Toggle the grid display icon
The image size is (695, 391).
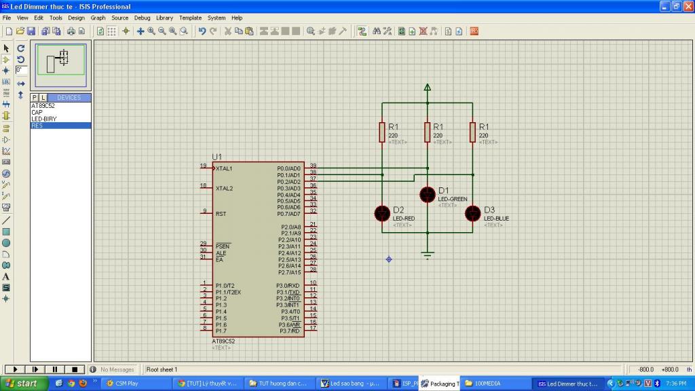[x=112, y=31]
